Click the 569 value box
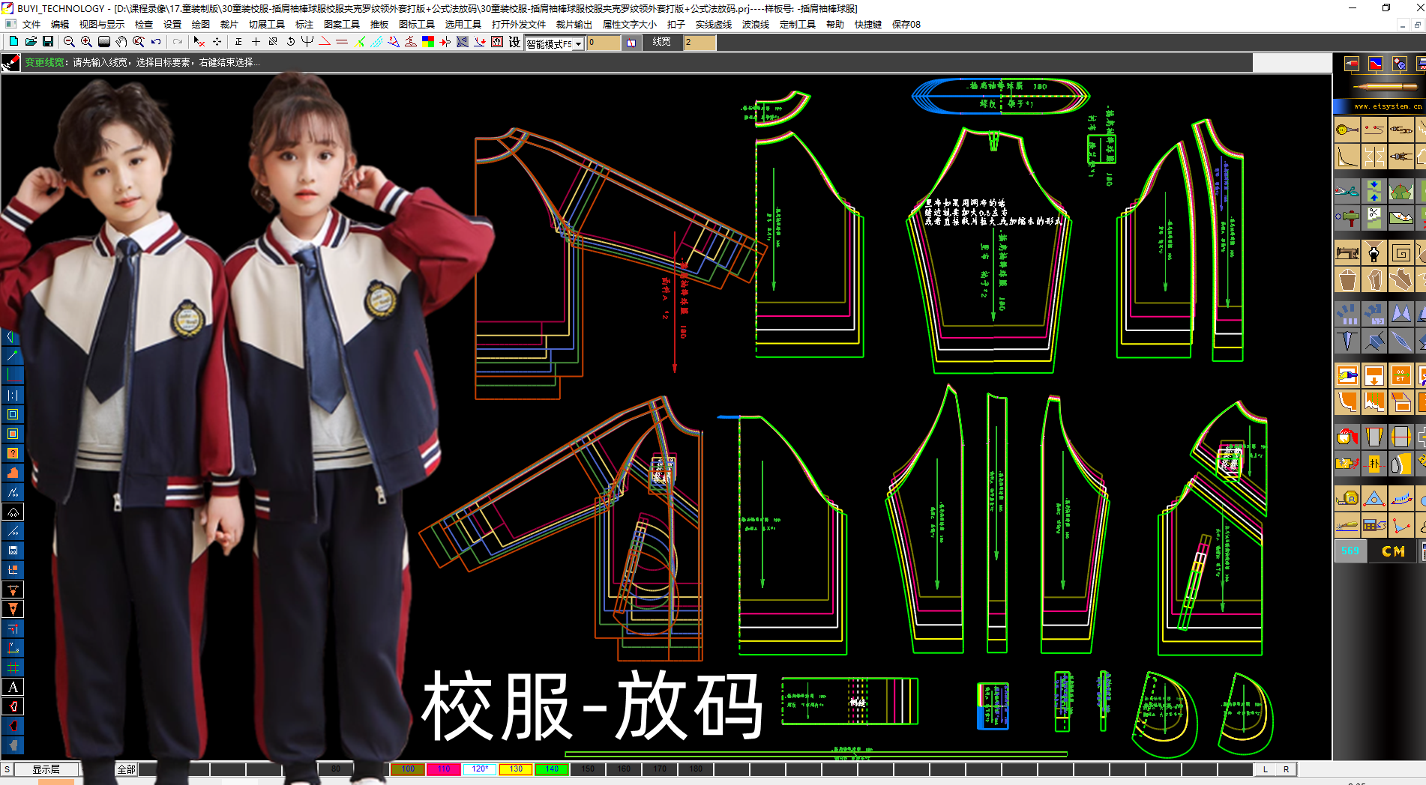The width and height of the screenshot is (1426, 785). 1350,551
